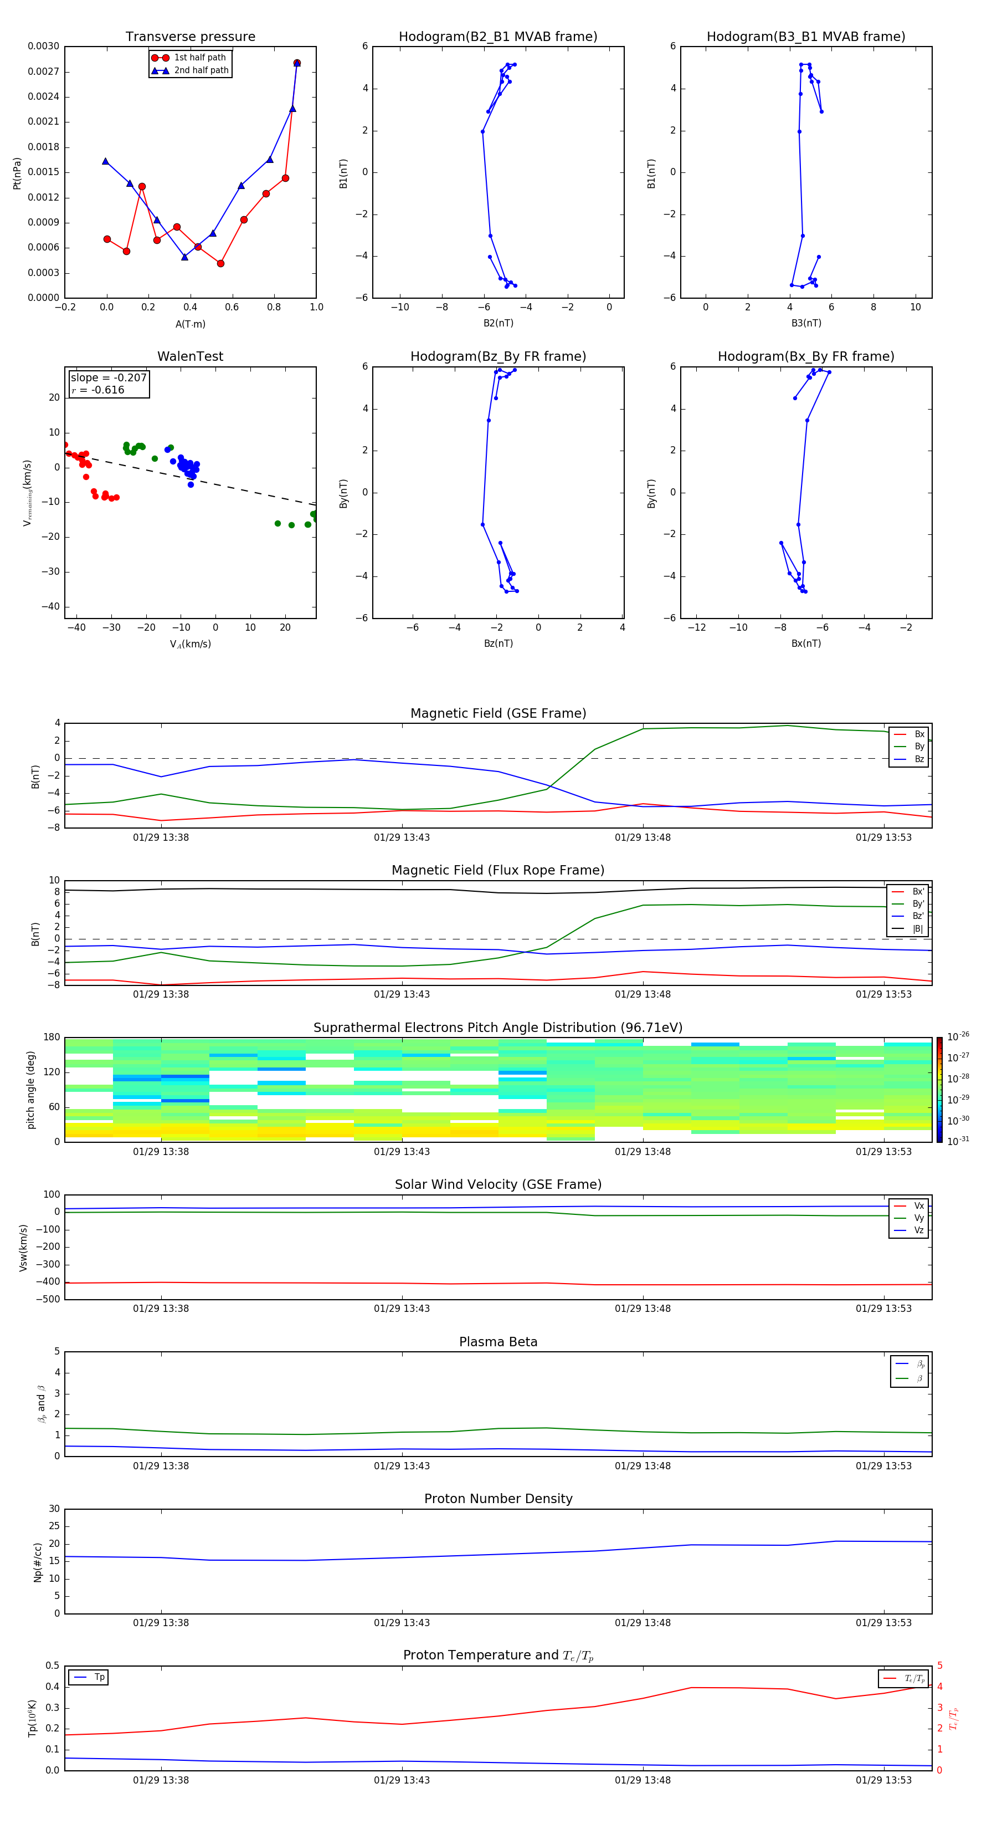The image size is (997, 1829).
Task: Click 'Pt(nPa)' y-axis label
Action: click(x=17, y=172)
